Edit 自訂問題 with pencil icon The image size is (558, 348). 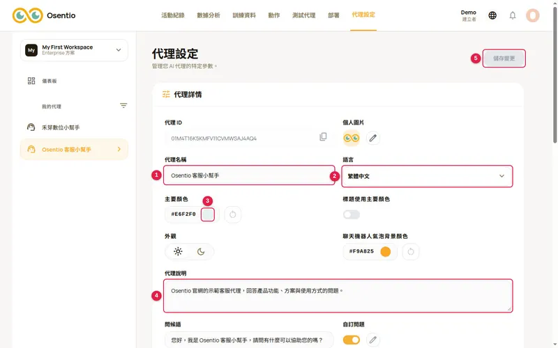(x=372, y=340)
